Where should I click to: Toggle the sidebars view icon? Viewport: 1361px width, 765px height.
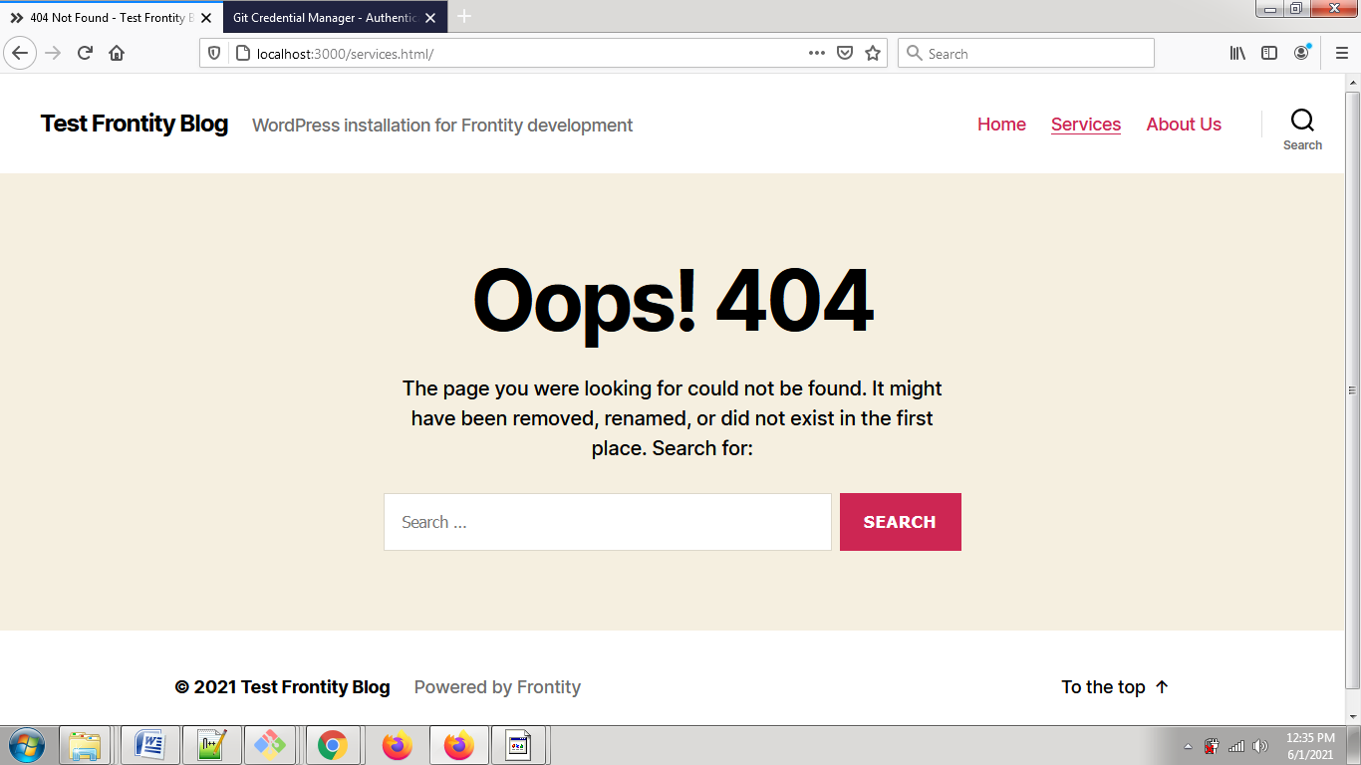point(1269,54)
